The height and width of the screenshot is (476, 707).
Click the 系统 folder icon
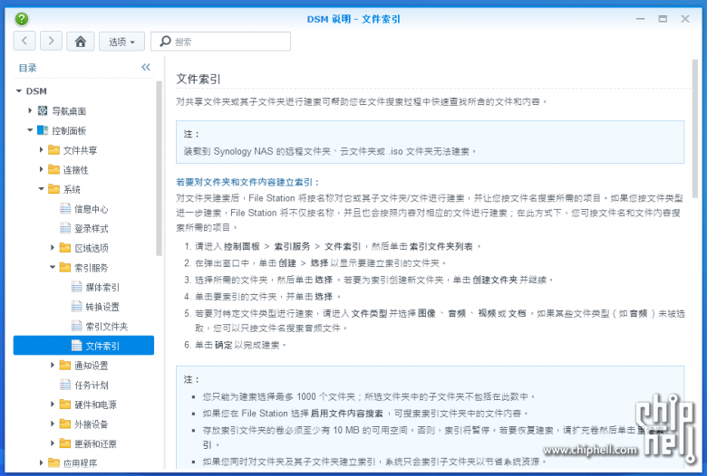[x=53, y=189]
